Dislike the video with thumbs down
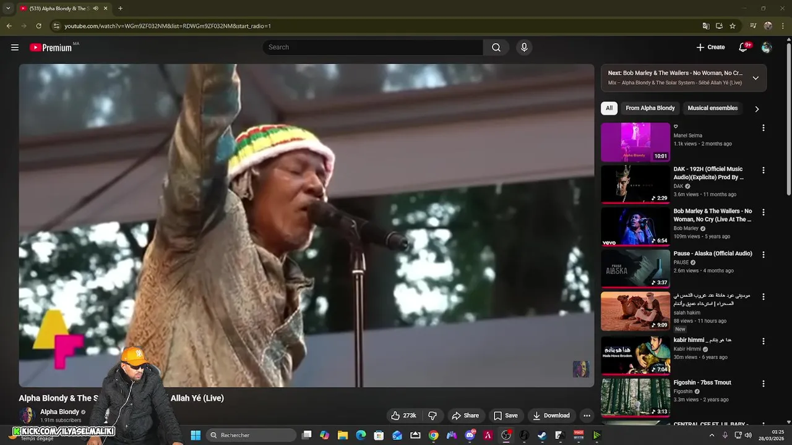The image size is (792, 445). click(x=433, y=415)
